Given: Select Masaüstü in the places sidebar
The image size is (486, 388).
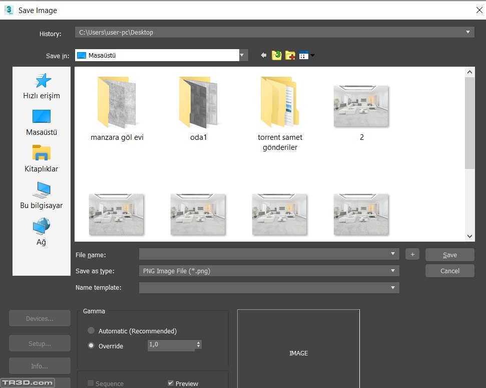Looking at the screenshot, I should click(42, 122).
